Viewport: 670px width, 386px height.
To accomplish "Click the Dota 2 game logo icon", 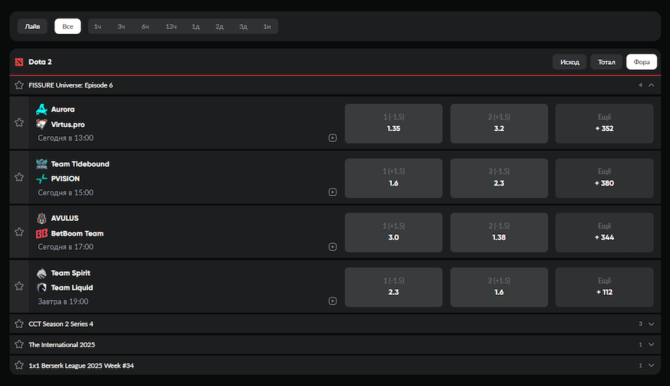I will 19,62.
